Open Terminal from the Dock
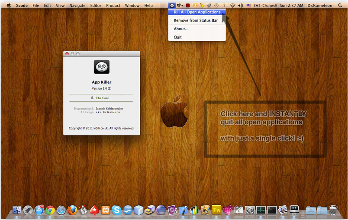Viewport: 348px width, 220px height. (272, 210)
